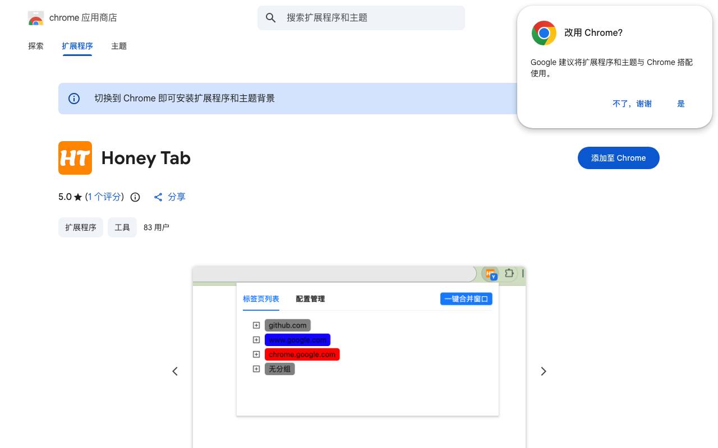The height and width of the screenshot is (448, 718).
Task: Go to the 主题 tab
Action: pyautogui.click(x=119, y=46)
